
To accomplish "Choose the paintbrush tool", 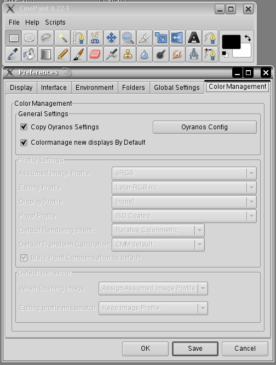I will (x=79, y=54).
